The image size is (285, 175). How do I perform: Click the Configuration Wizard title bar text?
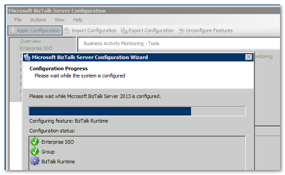90,57
